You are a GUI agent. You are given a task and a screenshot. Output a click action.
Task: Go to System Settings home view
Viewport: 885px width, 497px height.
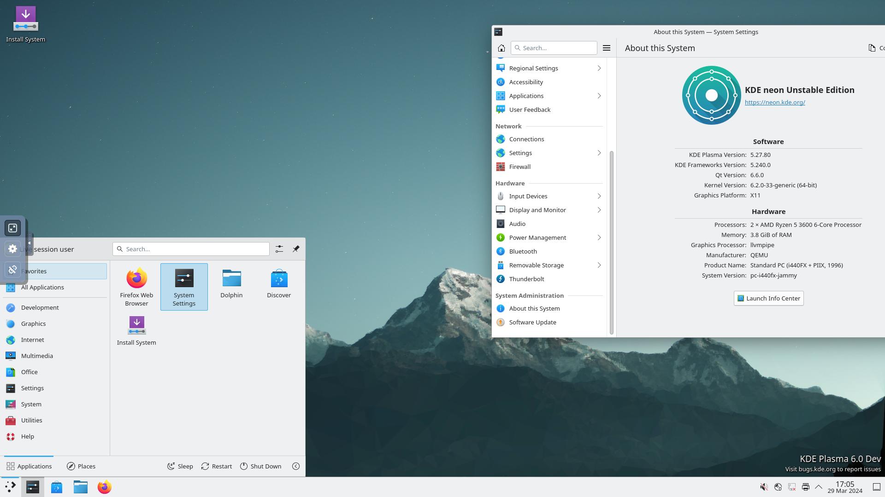click(501, 48)
